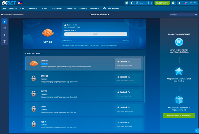Click the home icon in breadcrumb

coord(2,15)
